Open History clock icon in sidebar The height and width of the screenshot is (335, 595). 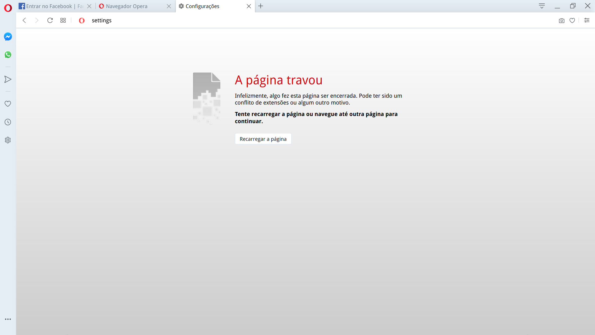(x=8, y=122)
